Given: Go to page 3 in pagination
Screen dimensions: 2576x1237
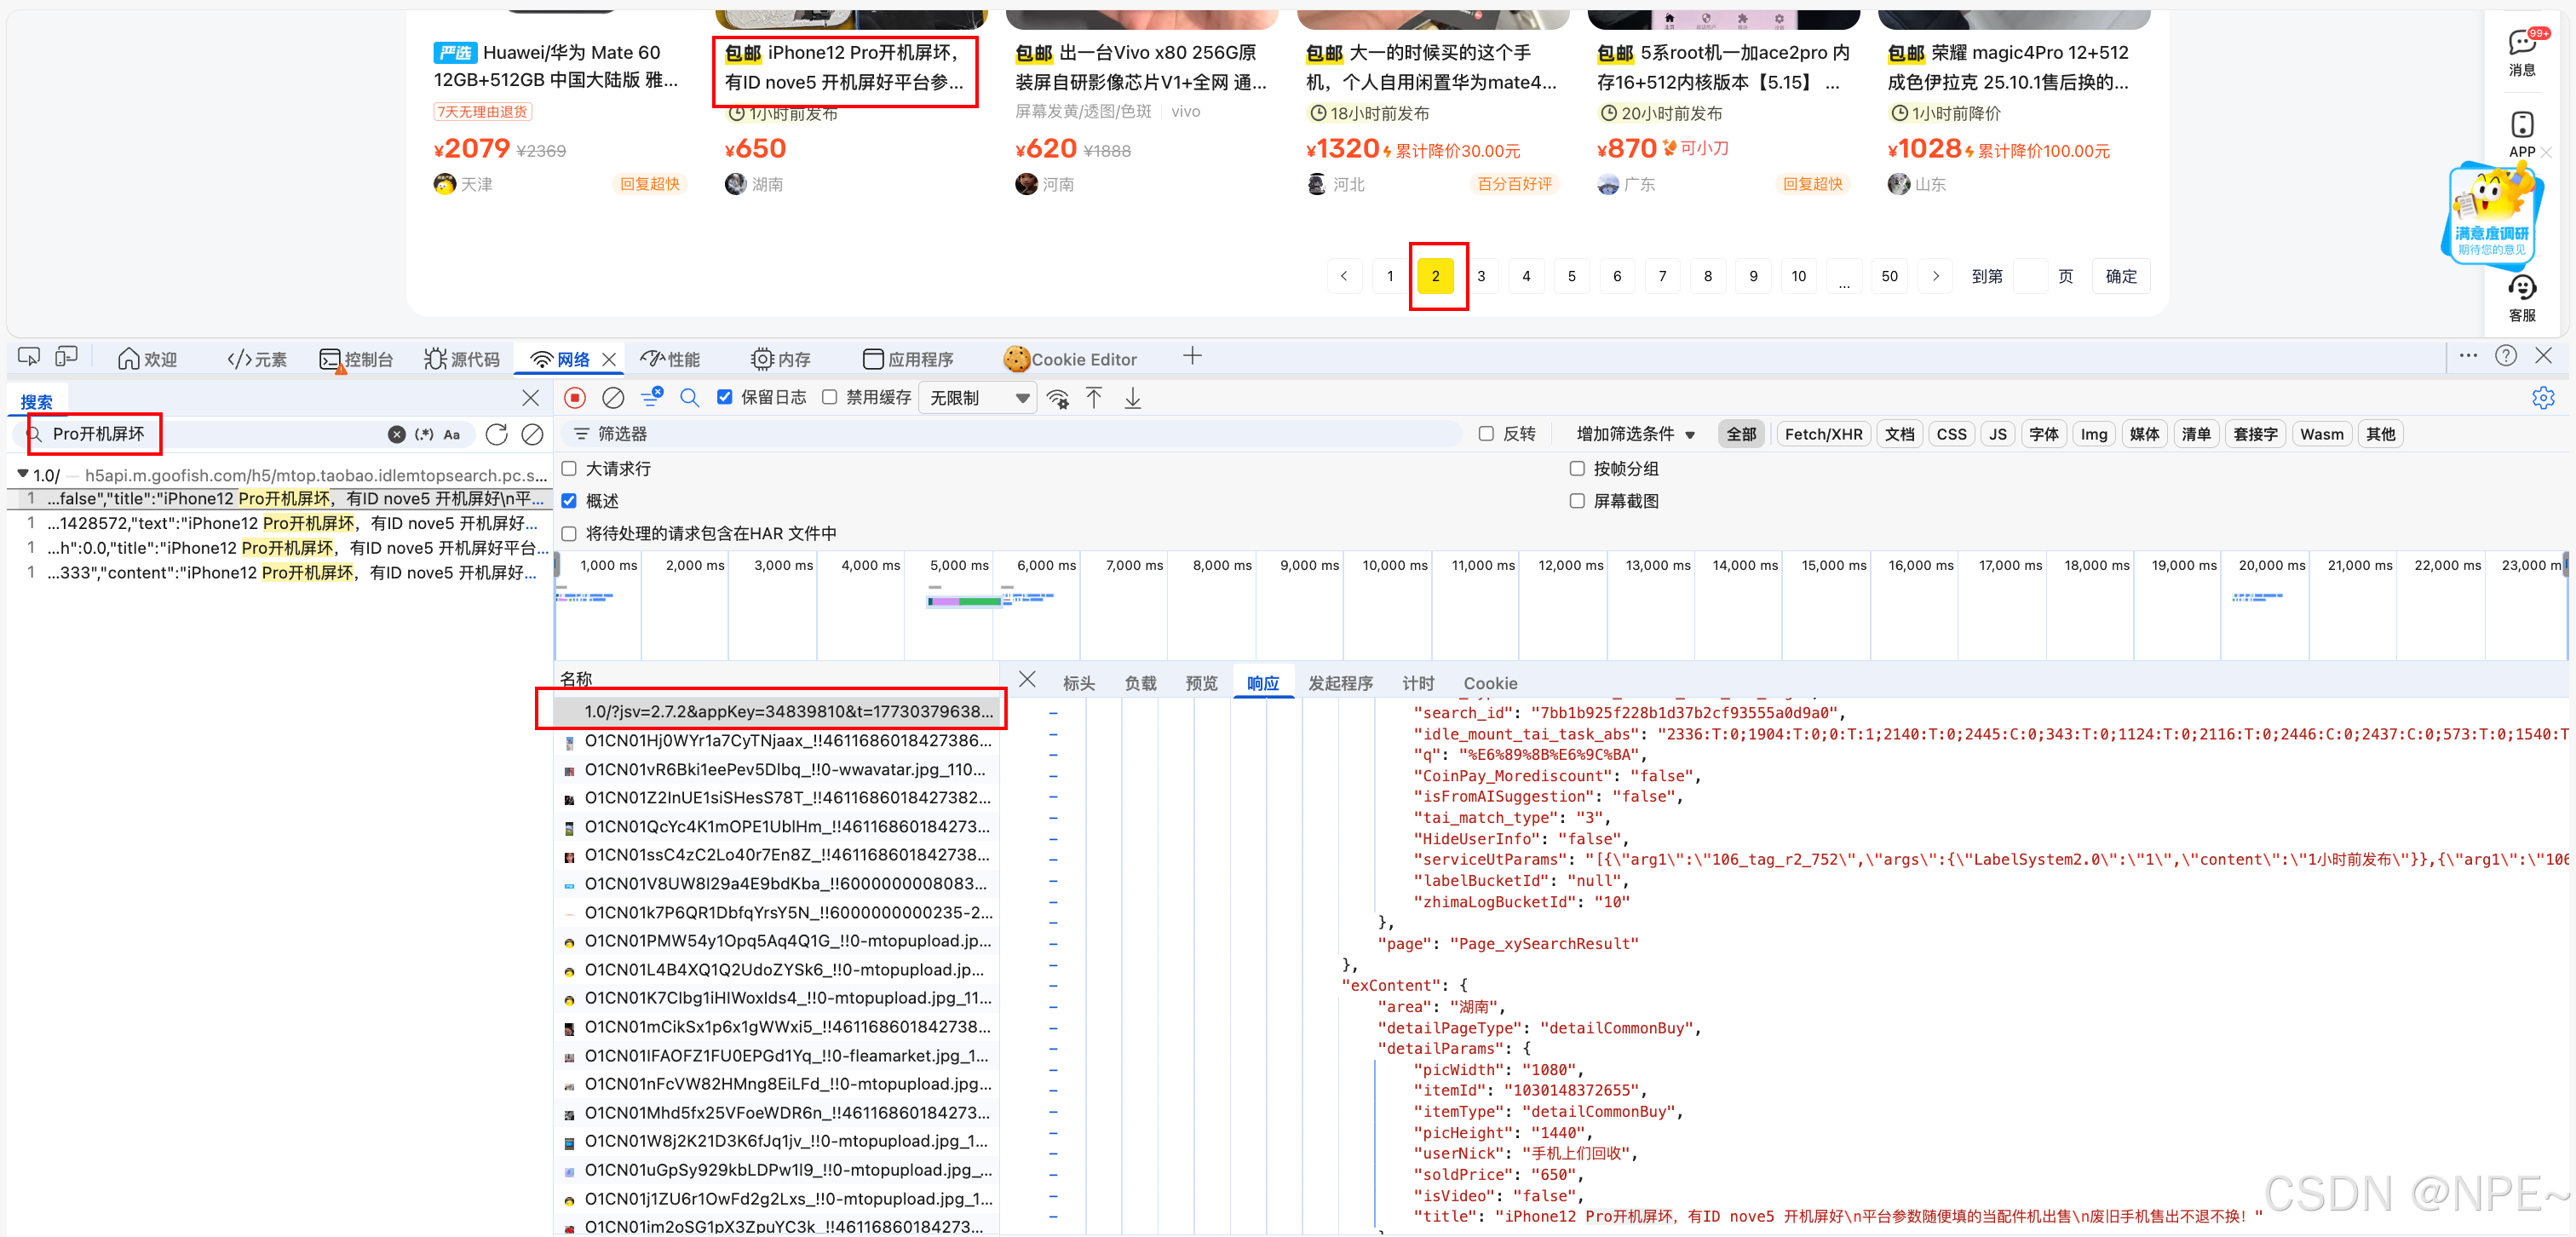Looking at the screenshot, I should (x=1481, y=276).
